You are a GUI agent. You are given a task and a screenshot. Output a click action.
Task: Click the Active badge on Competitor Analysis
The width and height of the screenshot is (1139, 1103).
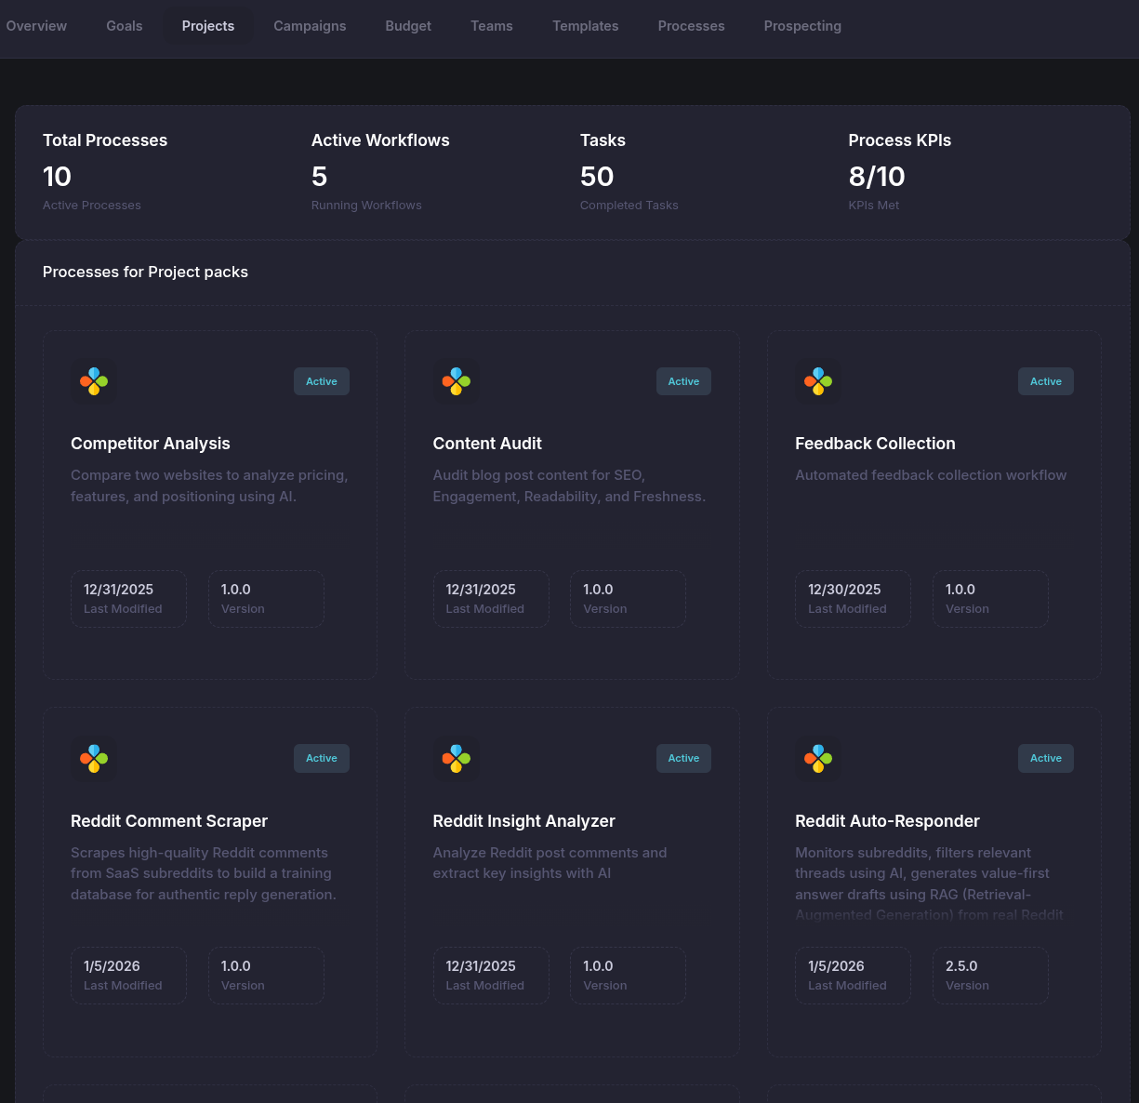[x=322, y=381]
